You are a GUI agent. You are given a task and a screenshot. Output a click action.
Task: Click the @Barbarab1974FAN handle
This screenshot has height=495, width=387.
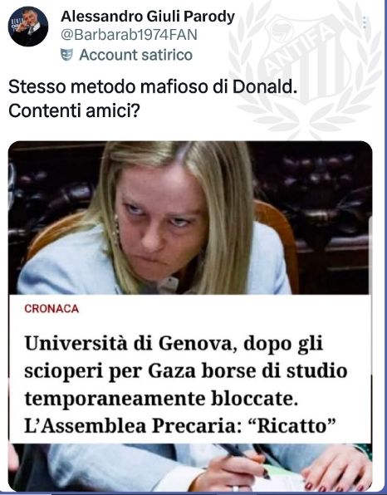tap(129, 35)
